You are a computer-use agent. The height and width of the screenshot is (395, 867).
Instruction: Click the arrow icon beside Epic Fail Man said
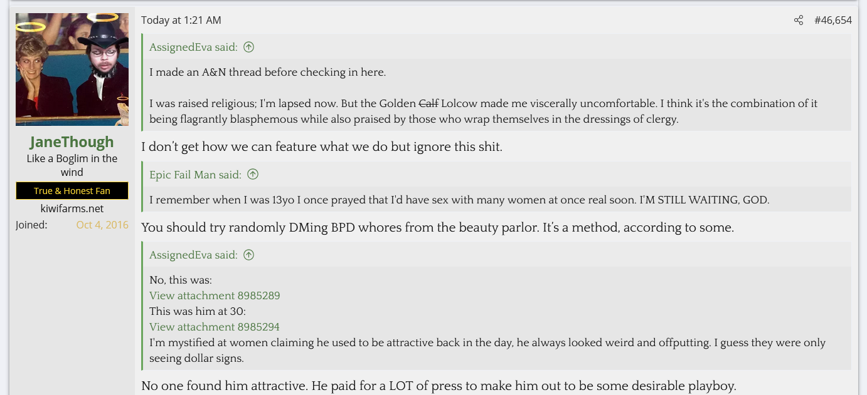[x=253, y=175]
